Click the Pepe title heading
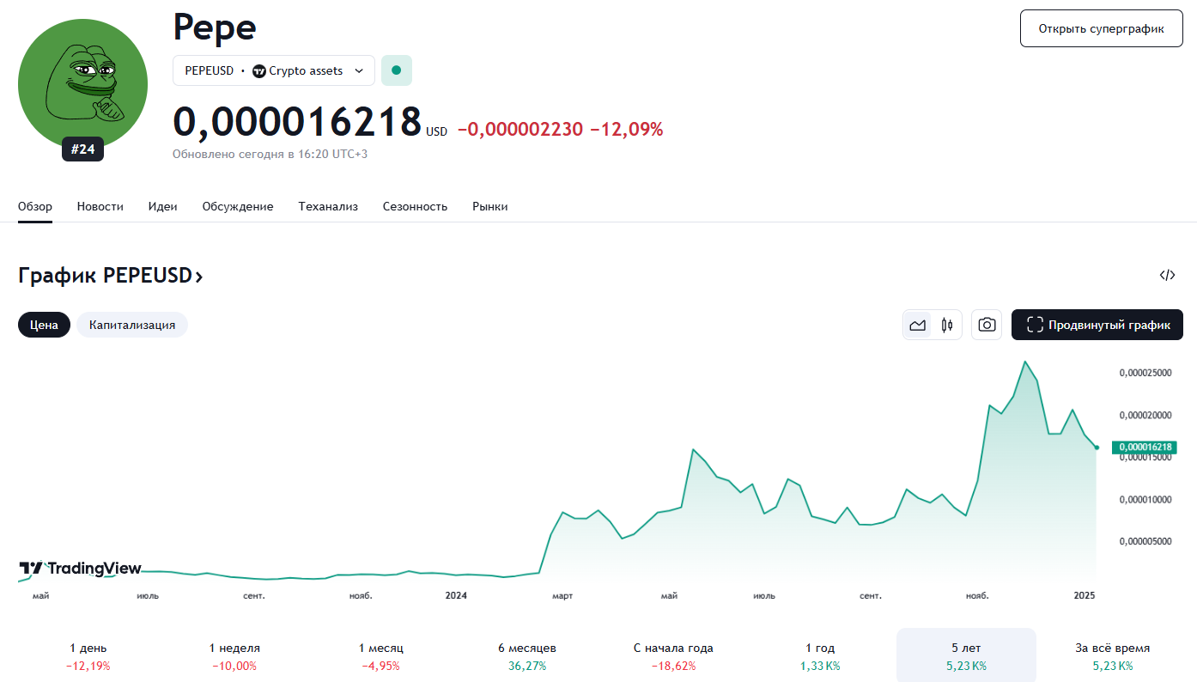 pos(215,27)
